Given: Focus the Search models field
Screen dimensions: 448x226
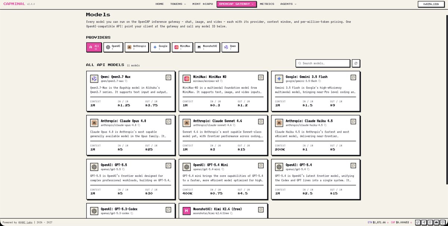Looking at the screenshot, I should click(x=323, y=63).
